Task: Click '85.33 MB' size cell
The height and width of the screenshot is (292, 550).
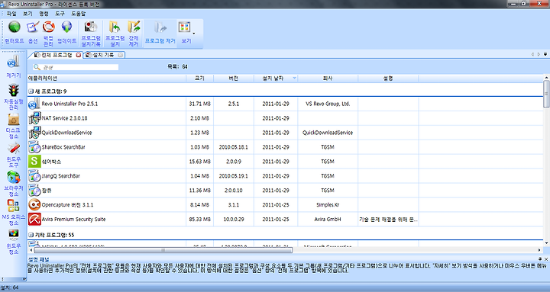Action: pyautogui.click(x=199, y=219)
